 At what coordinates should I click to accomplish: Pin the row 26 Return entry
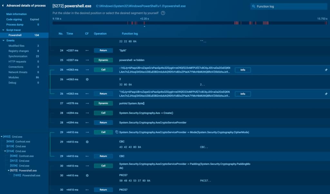(326, 94)
